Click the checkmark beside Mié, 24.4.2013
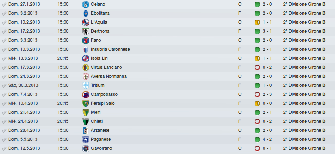The image size is (335, 154). [x=4, y=122]
